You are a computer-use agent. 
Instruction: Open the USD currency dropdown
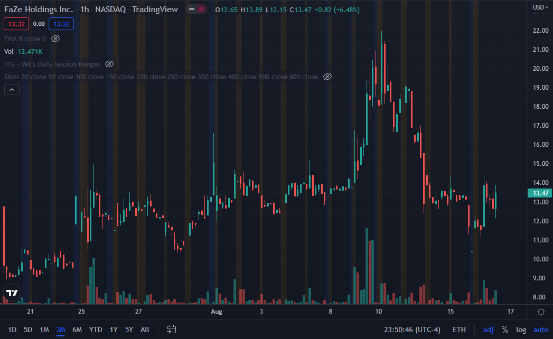point(540,7)
